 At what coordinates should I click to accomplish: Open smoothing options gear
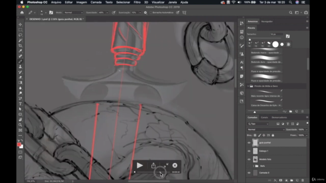pos(145,13)
